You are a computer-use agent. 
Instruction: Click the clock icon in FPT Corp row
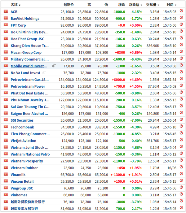tap(181, 24)
